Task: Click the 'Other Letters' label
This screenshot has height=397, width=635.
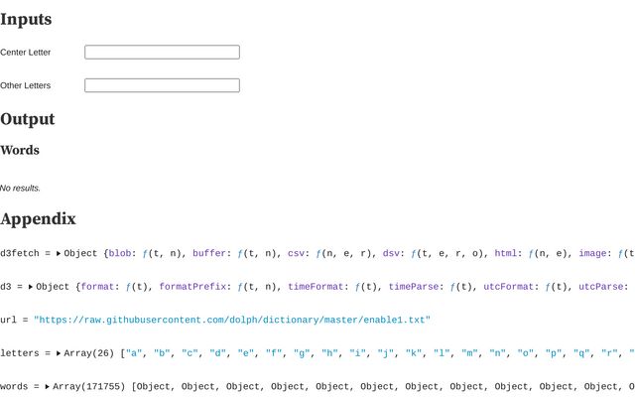Action: tap(26, 85)
